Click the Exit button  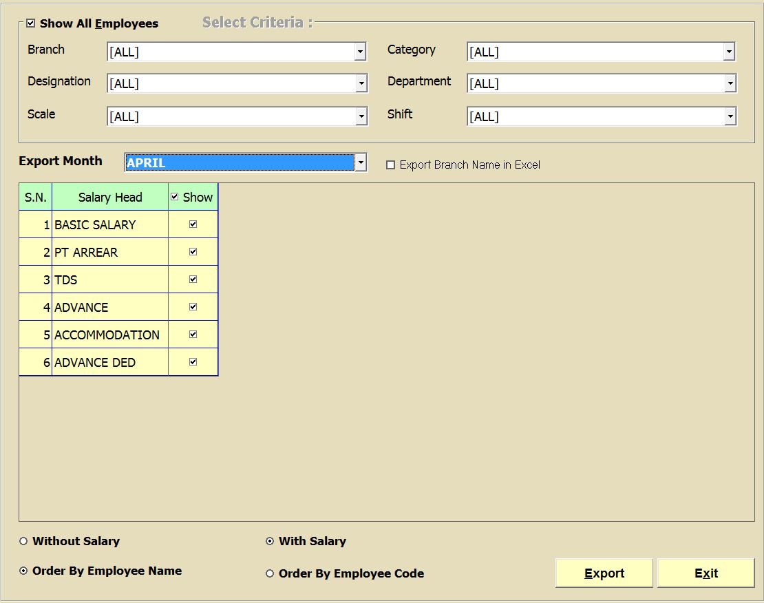click(705, 573)
